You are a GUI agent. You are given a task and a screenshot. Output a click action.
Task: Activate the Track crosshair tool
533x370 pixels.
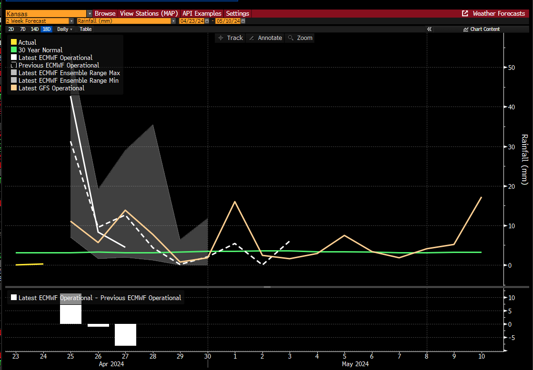coord(231,38)
